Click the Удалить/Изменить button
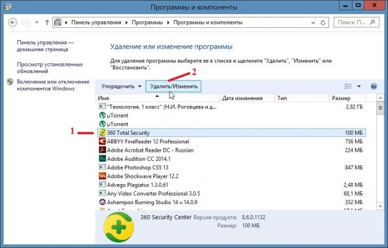 coord(173,87)
